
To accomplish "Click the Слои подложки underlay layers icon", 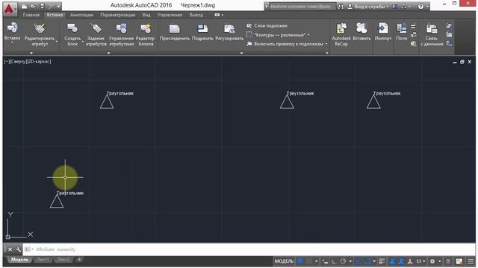I will coord(249,26).
